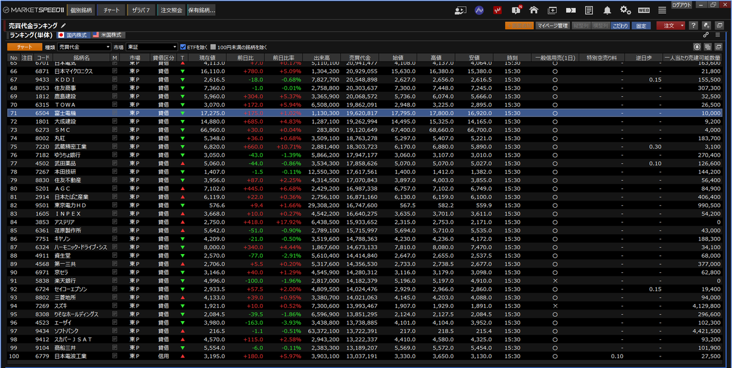Select the 日本マイクロニクス row
Image resolution: width=732 pixels, height=368 pixels.
[x=366, y=71]
